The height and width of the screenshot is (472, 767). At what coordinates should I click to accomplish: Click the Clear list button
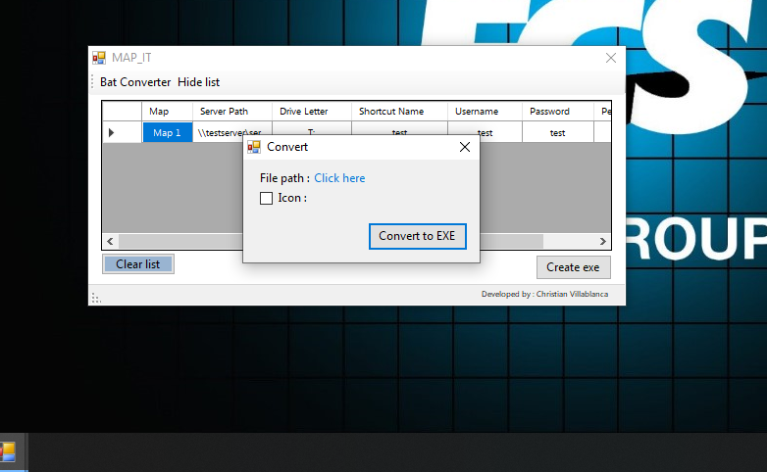pyautogui.click(x=138, y=264)
